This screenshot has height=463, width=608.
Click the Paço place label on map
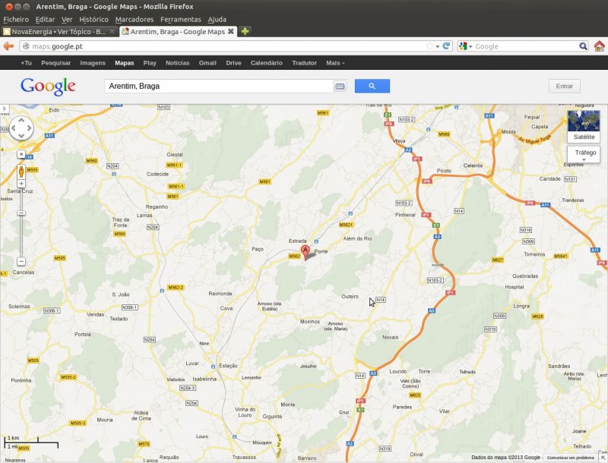click(x=258, y=249)
